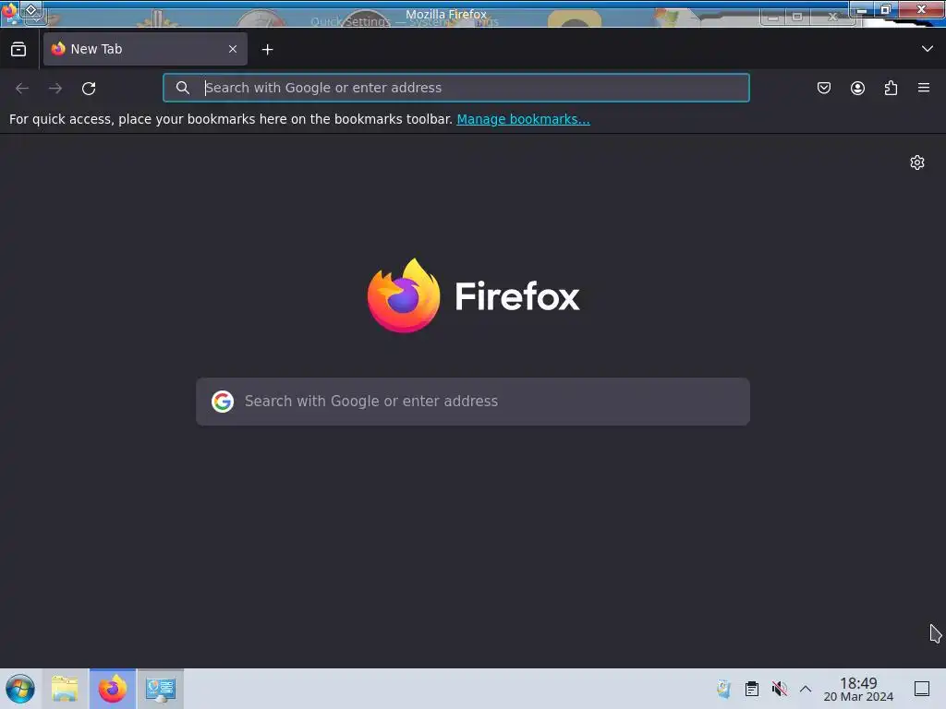Minimize the Mozilla Firefox window

pos(862,9)
